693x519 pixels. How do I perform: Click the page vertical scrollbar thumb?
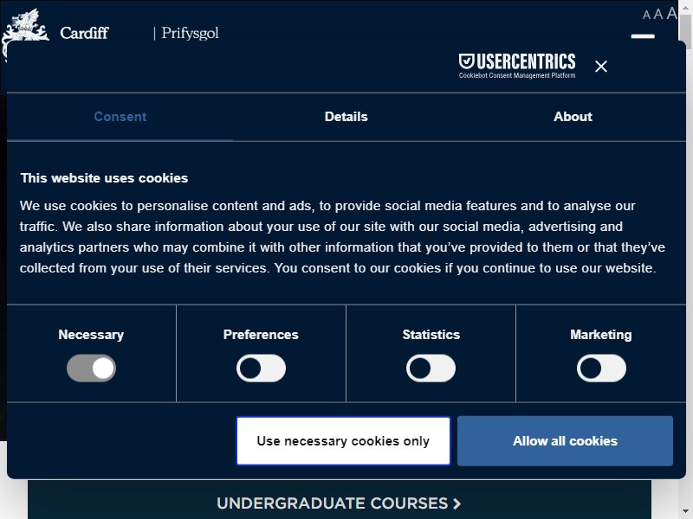click(x=686, y=31)
